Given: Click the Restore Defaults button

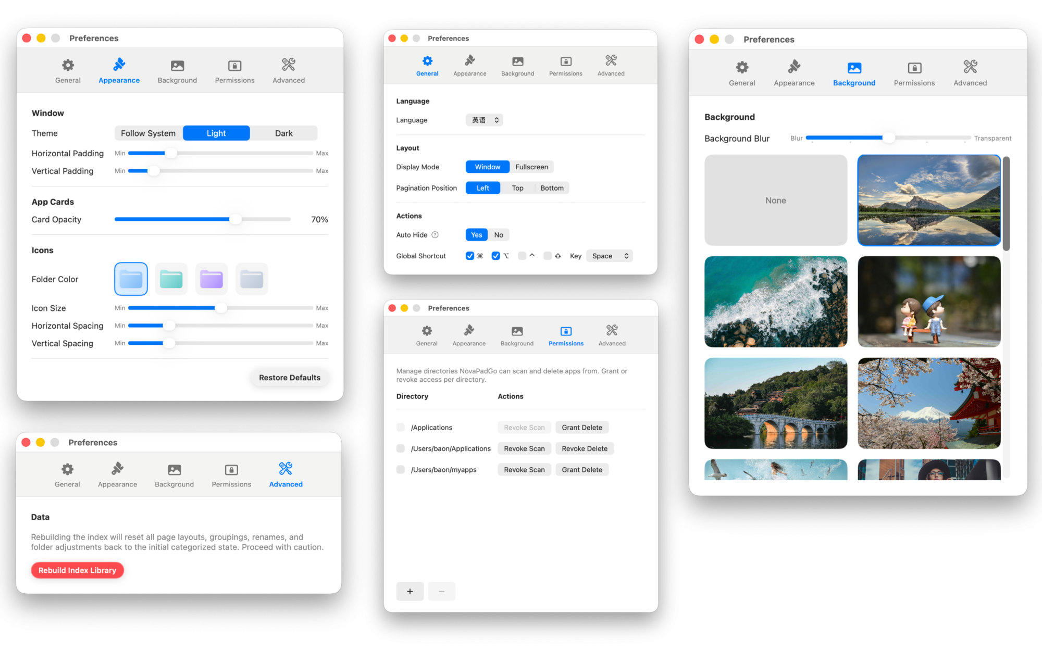Looking at the screenshot, I should tap(290, 378).
